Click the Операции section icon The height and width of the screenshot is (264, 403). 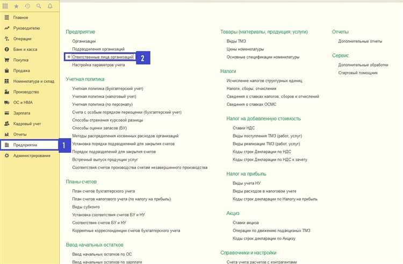(x=6, y=39)
